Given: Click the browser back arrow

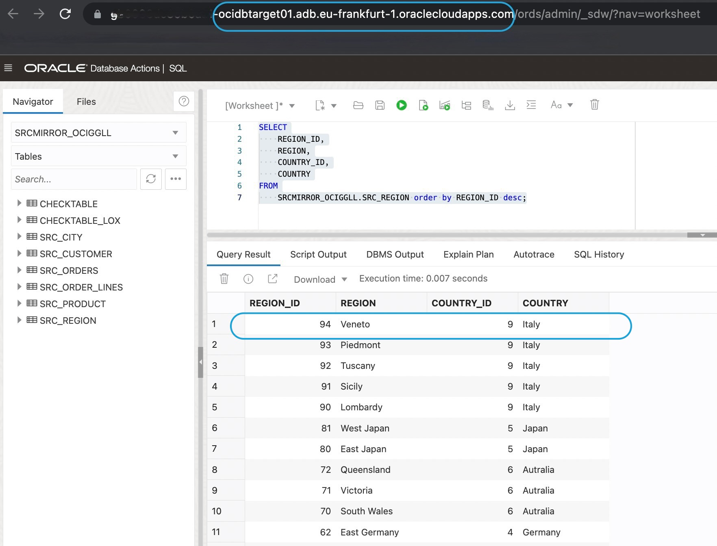Looking at the screenshot, I should click(13, 14).
